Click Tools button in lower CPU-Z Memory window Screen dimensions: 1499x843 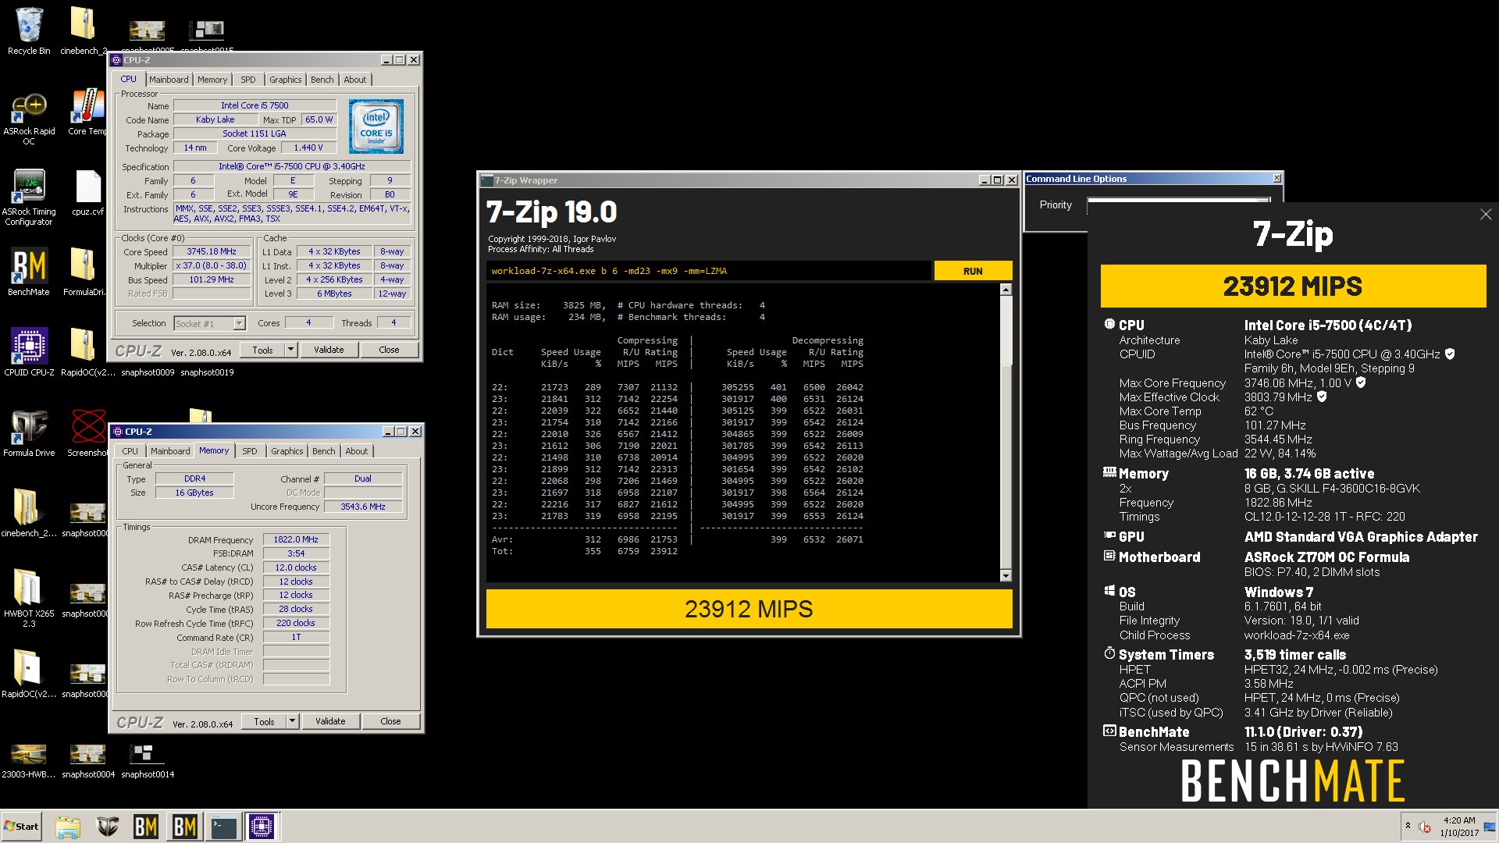(x=264, y=721)
